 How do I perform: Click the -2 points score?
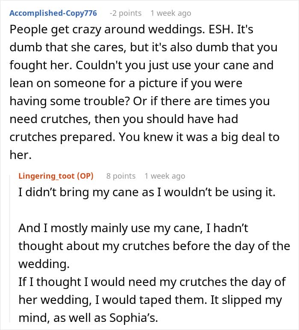point(126,13)
